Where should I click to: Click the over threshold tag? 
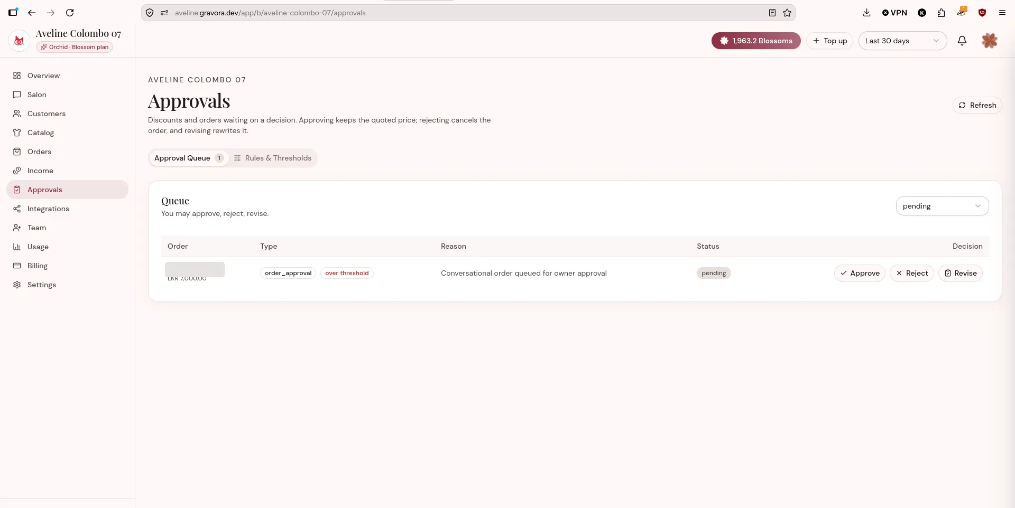pos(347,273)
